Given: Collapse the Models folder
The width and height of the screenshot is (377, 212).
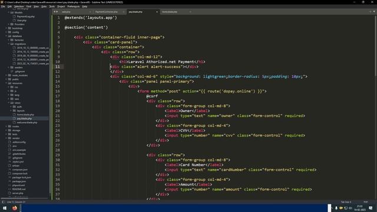Looking at the screenshot, I should click(9, 12).
